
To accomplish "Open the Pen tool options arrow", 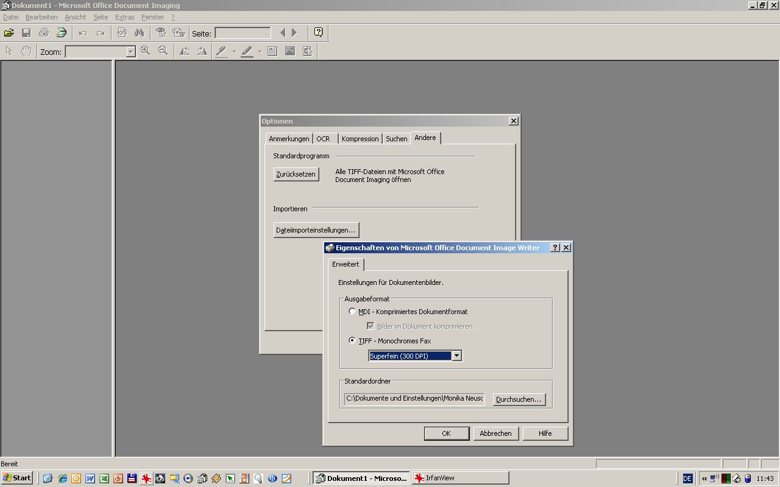I will point(234,51).
